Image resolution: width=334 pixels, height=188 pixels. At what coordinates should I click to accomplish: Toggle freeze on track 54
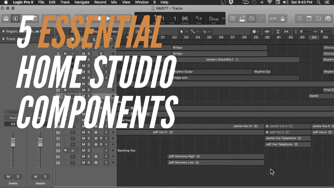pos(96,156)
